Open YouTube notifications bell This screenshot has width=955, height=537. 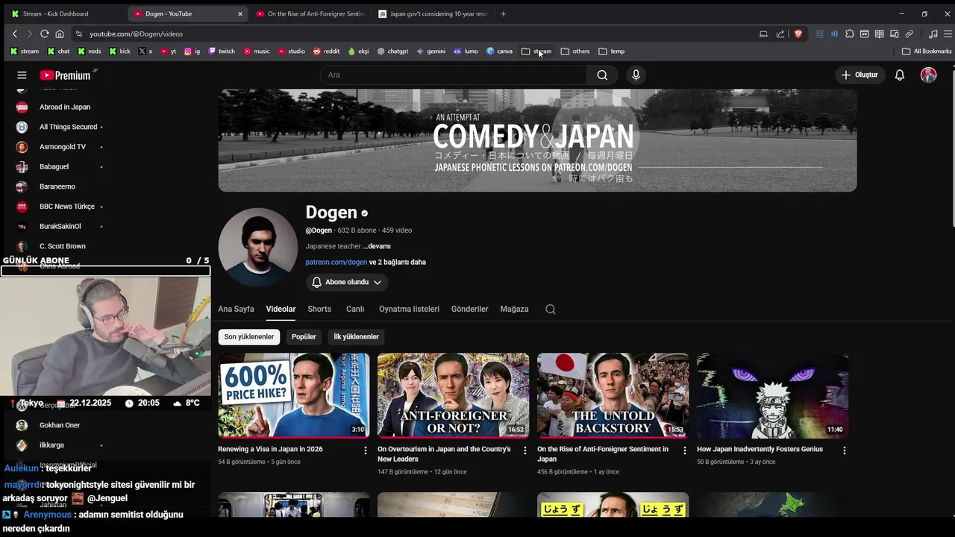click(900, 75)
